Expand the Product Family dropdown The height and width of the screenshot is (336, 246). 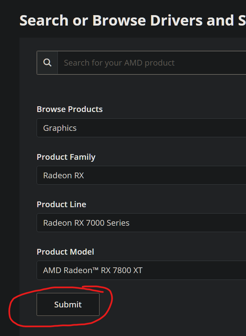pyautogui.click(x=141, y=175)
